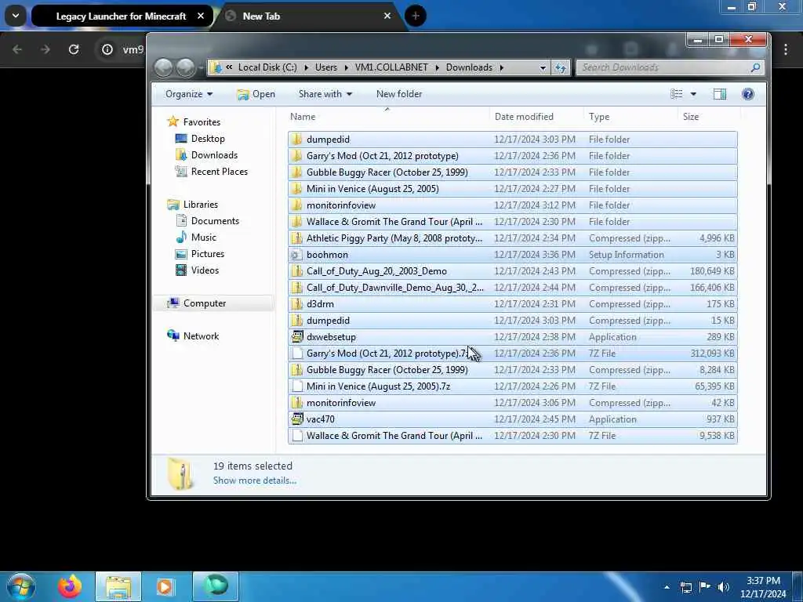Screen dimensions: 803x602
Task: Select Call_of_Duty_Aug_20,_2003_Demo file
Action: point(513,271)
